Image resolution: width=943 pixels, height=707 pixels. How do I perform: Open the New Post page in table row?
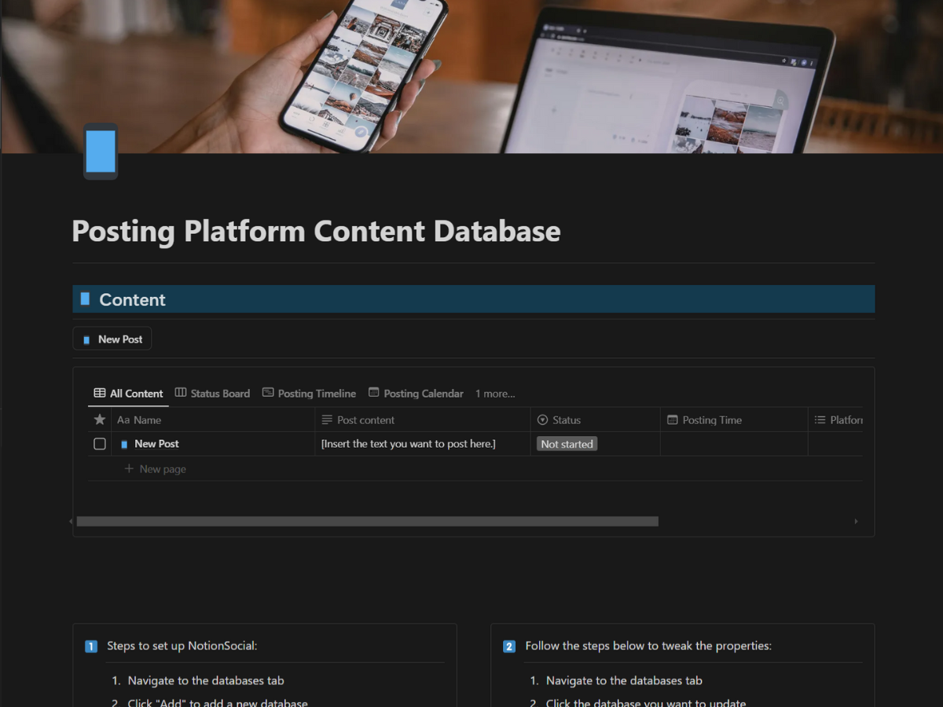point(156,444)
